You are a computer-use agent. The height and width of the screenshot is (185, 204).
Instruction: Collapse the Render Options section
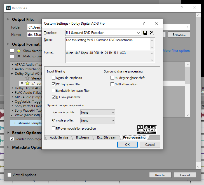8,133
